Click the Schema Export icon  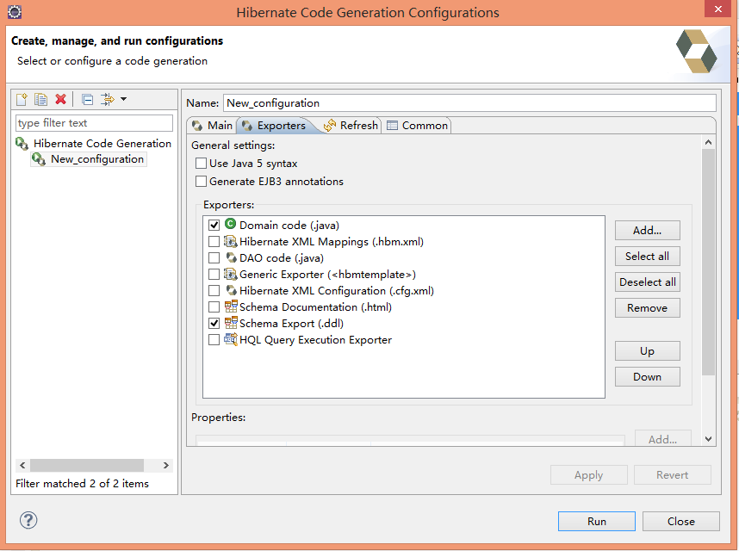pyautogui.click(x=231, y=323)
